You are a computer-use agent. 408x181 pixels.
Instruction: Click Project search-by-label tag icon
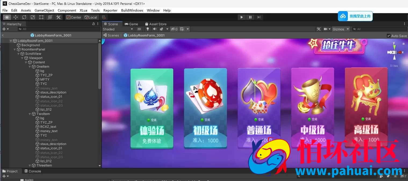pos(388,176)
